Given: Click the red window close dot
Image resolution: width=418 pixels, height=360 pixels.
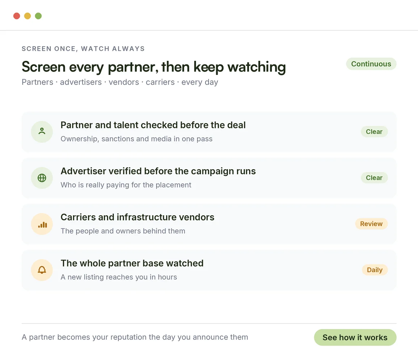Looking at the screenshot, I should [17, 16].
